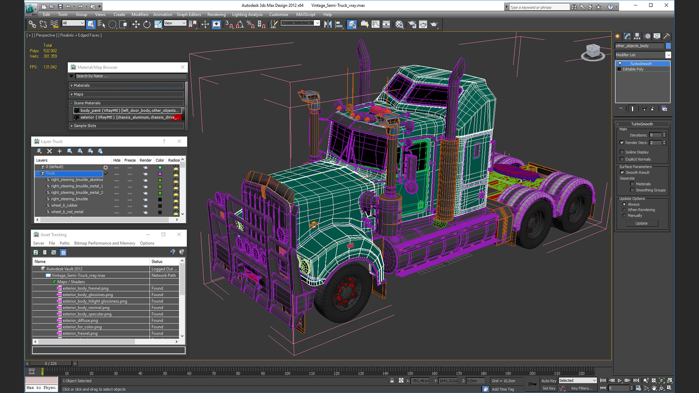This screenshot has height=393, width=699.
Task: Switch to the Utilities command panel tab
Action: 667,36
